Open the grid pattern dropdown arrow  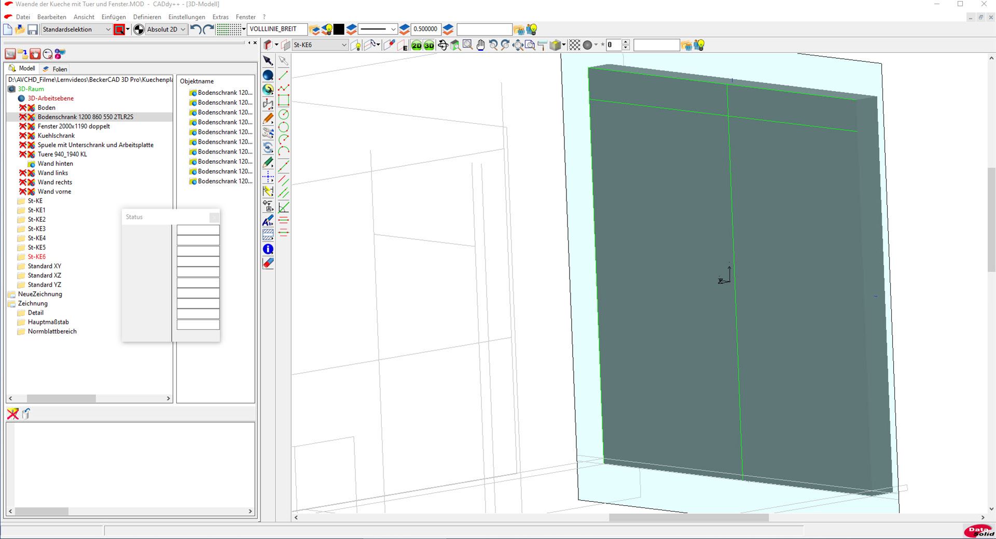coord(244,30)
